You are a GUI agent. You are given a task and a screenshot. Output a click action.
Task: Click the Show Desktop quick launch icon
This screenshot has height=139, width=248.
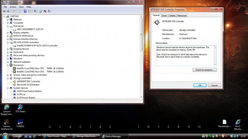coord(26,136)
